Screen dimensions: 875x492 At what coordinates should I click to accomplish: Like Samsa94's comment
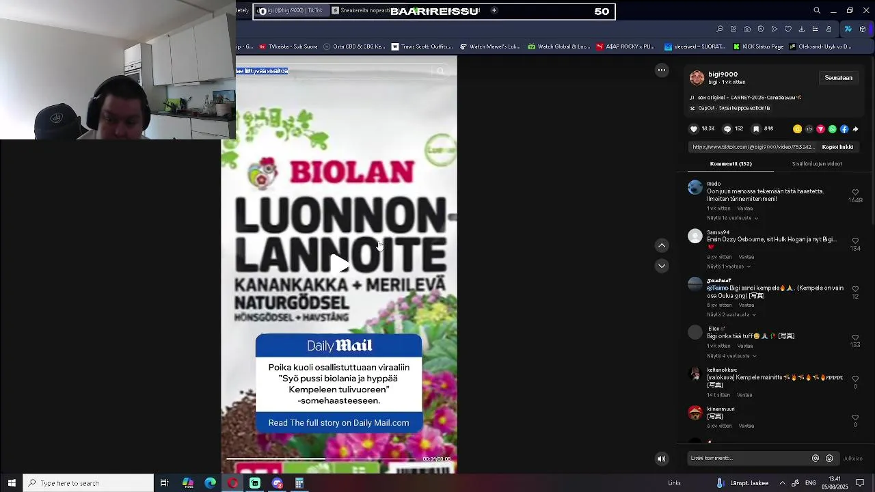855,241
